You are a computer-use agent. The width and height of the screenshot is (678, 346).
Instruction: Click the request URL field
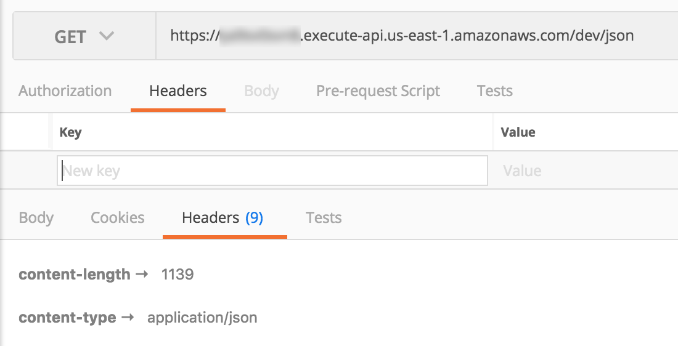[x=402, y=36]
